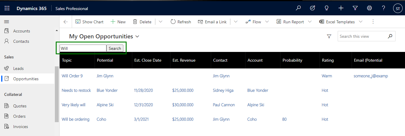Screen dimensions: 405x136
Task: Expand the Run Report dropdown arrow
Action: 310,22
